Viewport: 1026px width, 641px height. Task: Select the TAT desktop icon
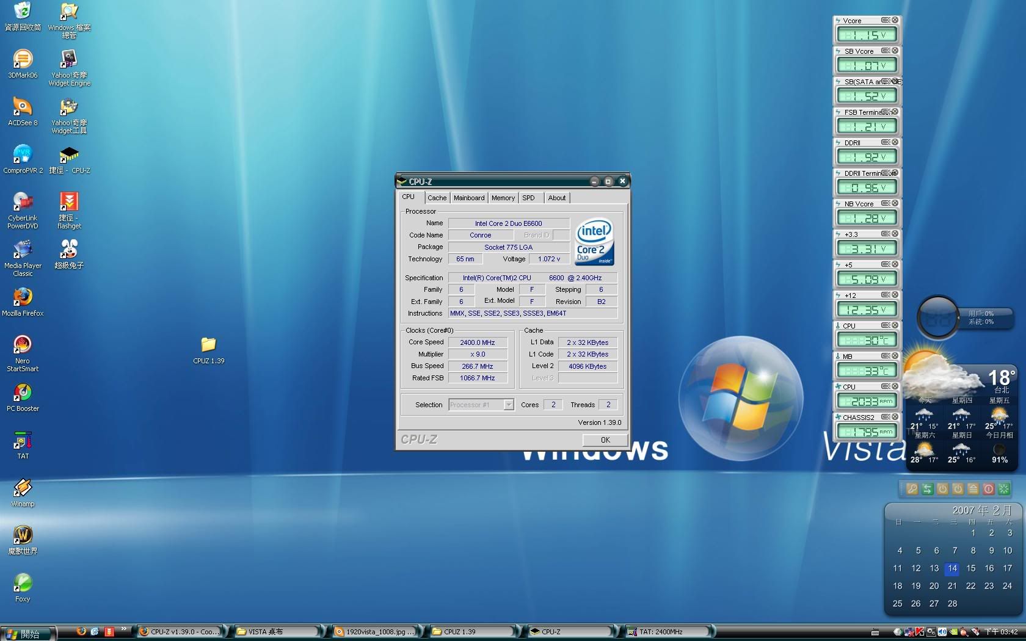[x=23, y=444]
